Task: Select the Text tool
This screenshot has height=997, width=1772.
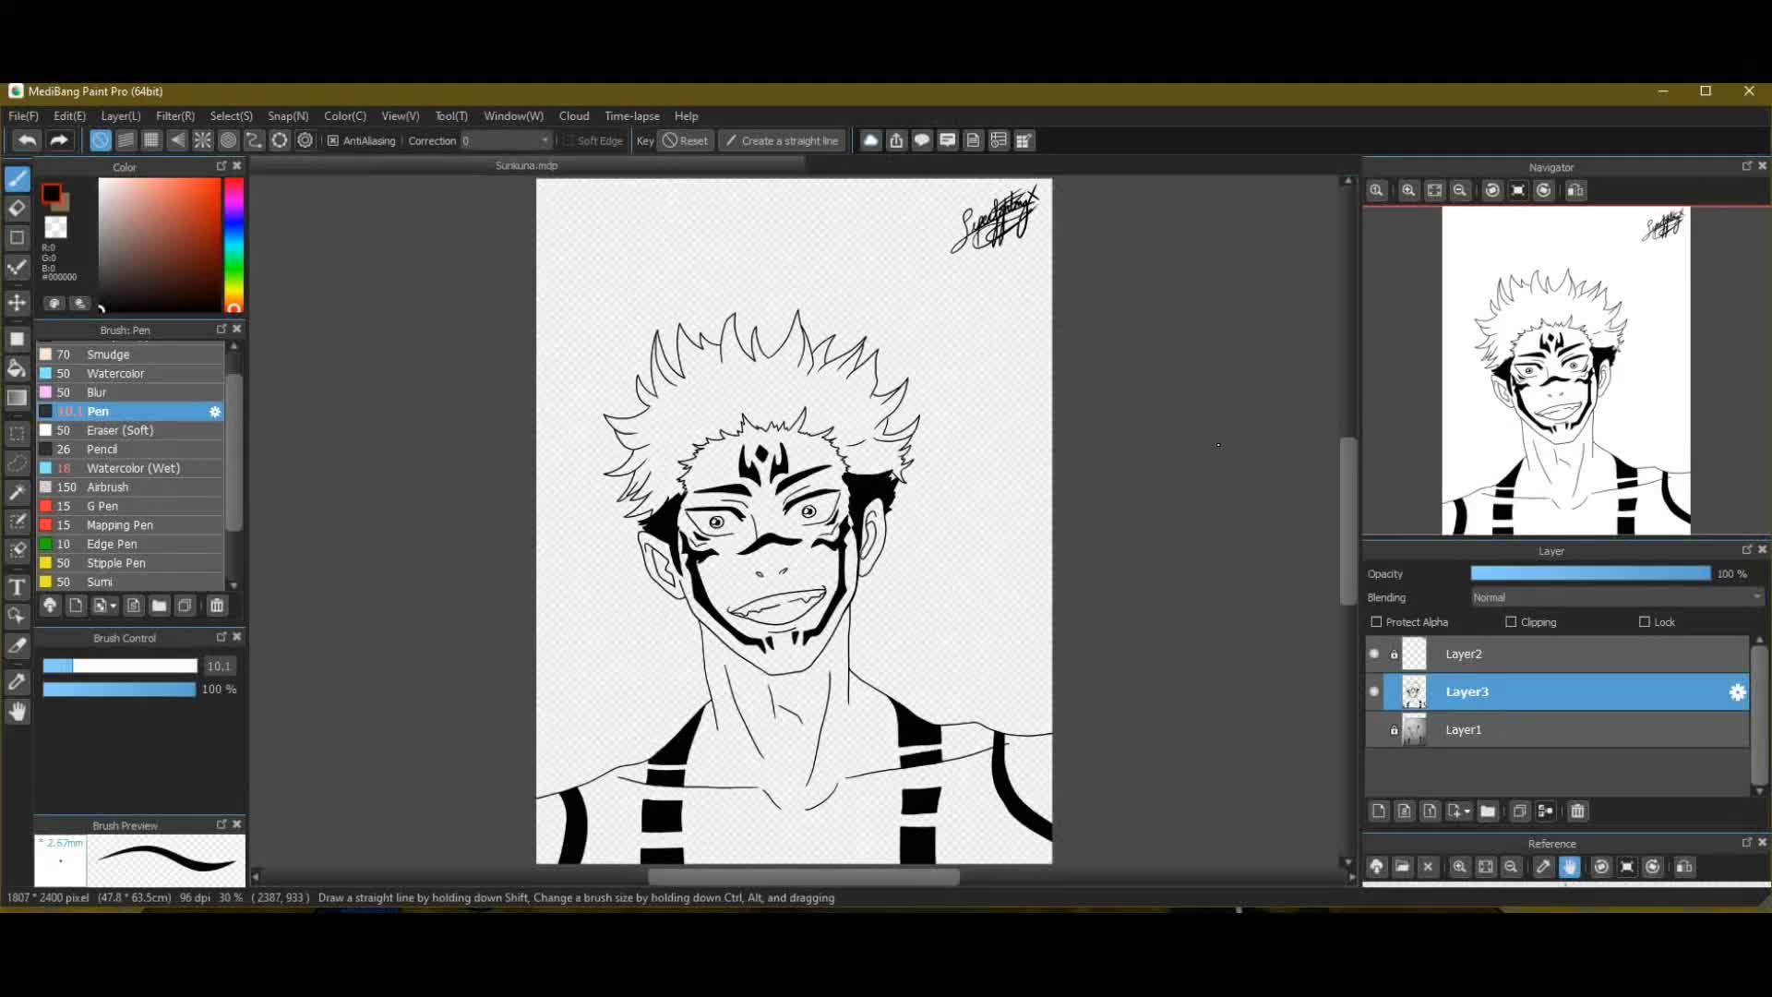Action: pyautogui.click(x=17, y=587)
